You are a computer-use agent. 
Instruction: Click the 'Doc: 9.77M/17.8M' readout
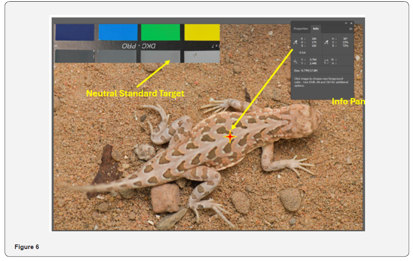306,71
